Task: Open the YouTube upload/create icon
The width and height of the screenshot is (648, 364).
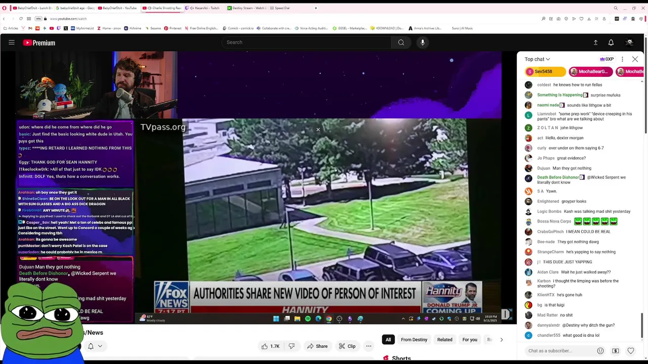Action: click(x=595, y=42)
